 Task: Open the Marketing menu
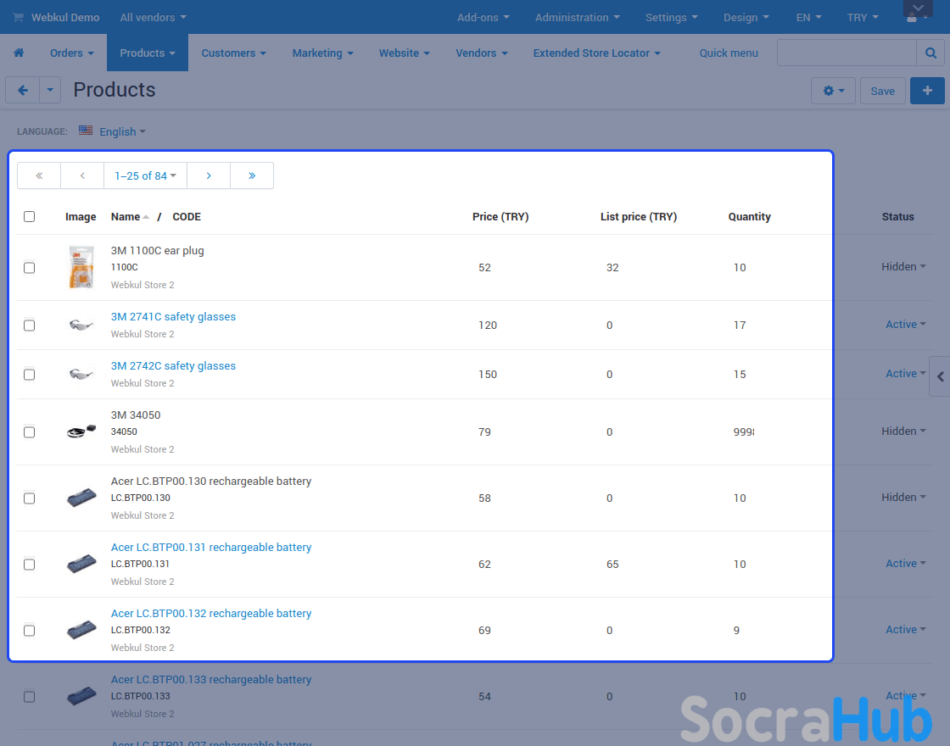(x=322, y=53)
